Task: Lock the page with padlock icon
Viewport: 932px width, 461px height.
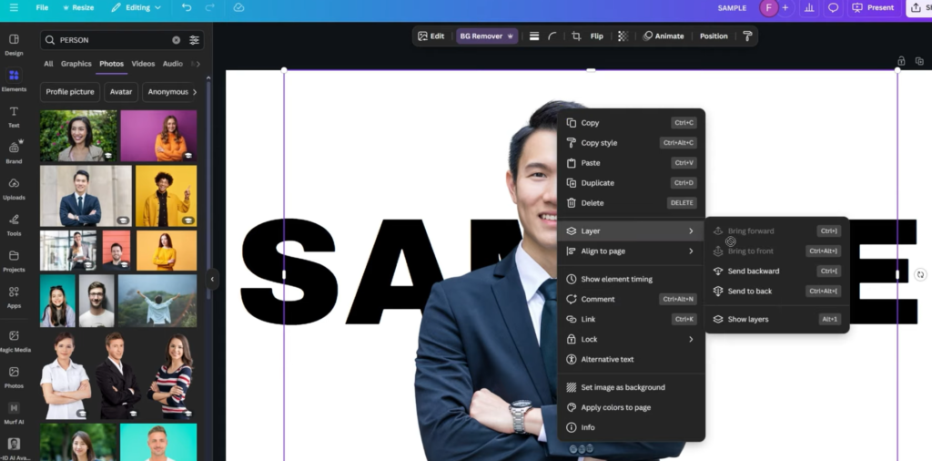Action: (901, 61)
